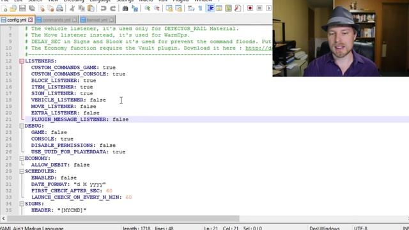Save the file with the floppy disk icon
409x230 pixels.
[x=22, y=8]
